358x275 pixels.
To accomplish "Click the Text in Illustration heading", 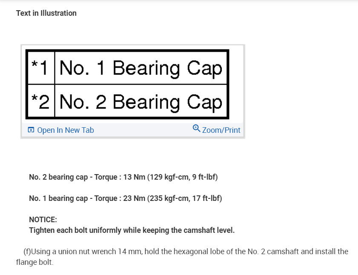I will [x=46, y=13].
